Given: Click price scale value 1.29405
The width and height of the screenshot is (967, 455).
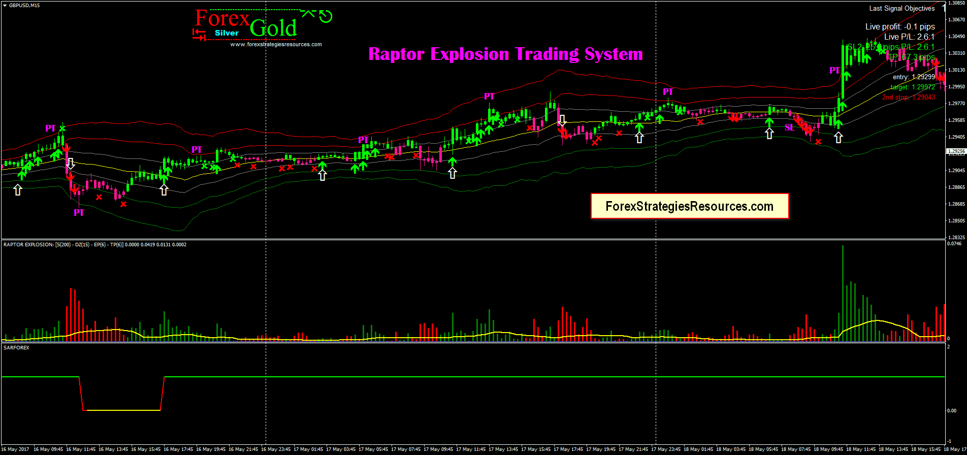Looking at the screenshot, I should click(957, 137).
